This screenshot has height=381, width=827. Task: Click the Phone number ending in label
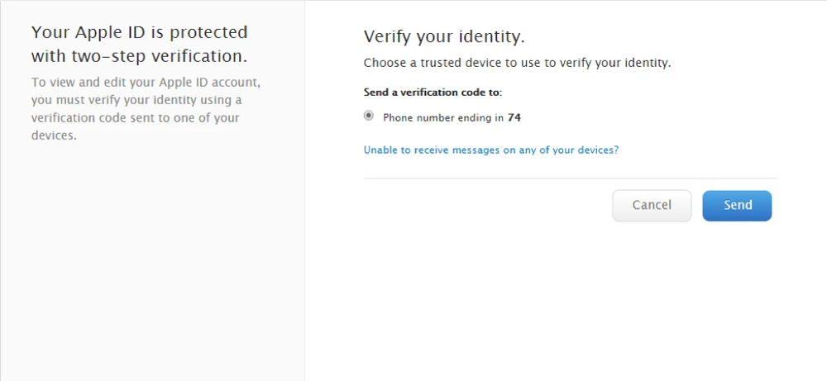click(443, 117)
